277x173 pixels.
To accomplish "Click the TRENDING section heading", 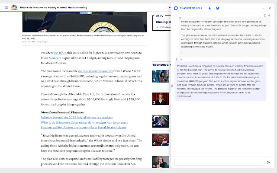I will point(161,65).
